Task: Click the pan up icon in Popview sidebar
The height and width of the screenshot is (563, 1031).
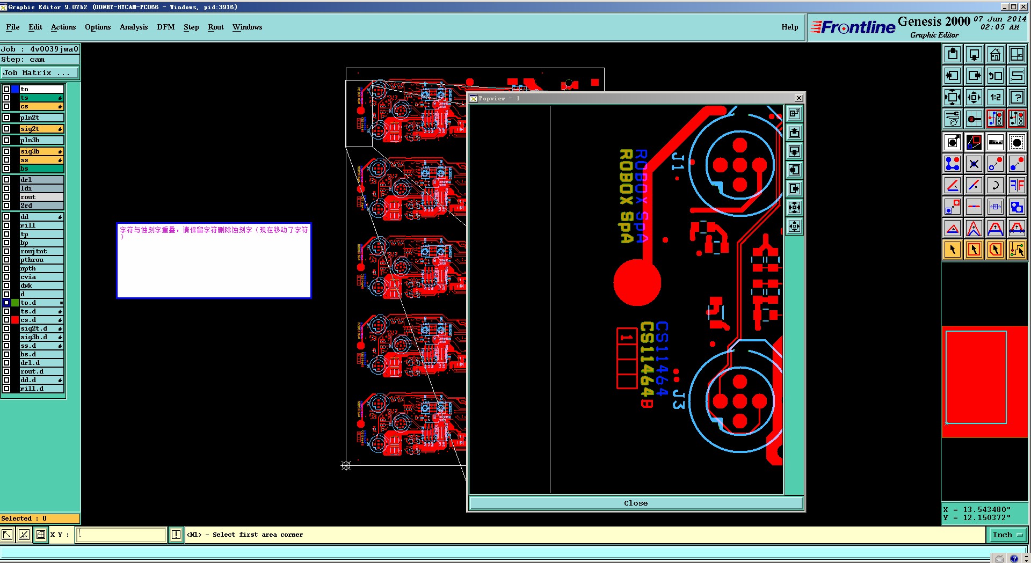Action: (x=795, y=132)
